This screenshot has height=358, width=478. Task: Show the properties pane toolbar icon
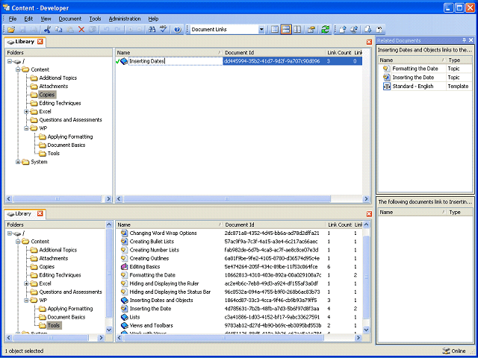point(311,30)
